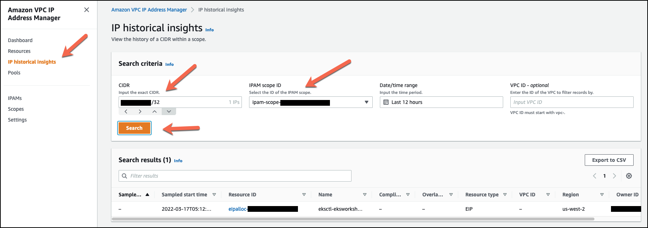The width and height of the screenshot is (648, 228).
Task: Click the eksctl-eksworksh name cell
Action: (340, 209)
